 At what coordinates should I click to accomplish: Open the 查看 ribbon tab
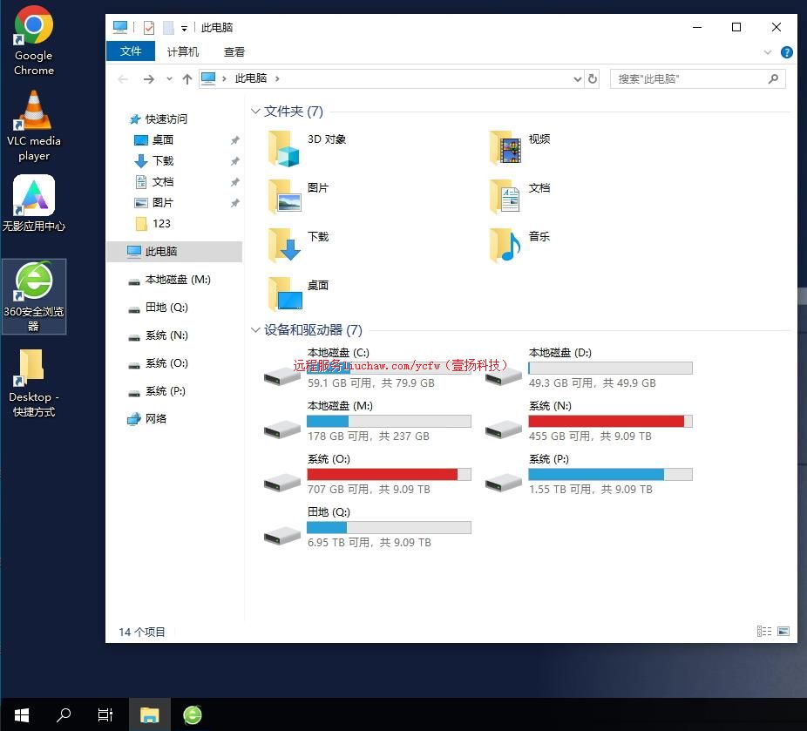[x=234, y=52]
